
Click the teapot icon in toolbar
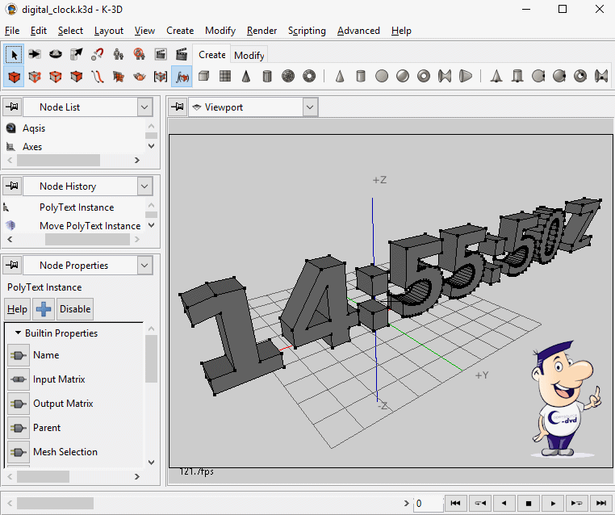click(x=140, y=77)
